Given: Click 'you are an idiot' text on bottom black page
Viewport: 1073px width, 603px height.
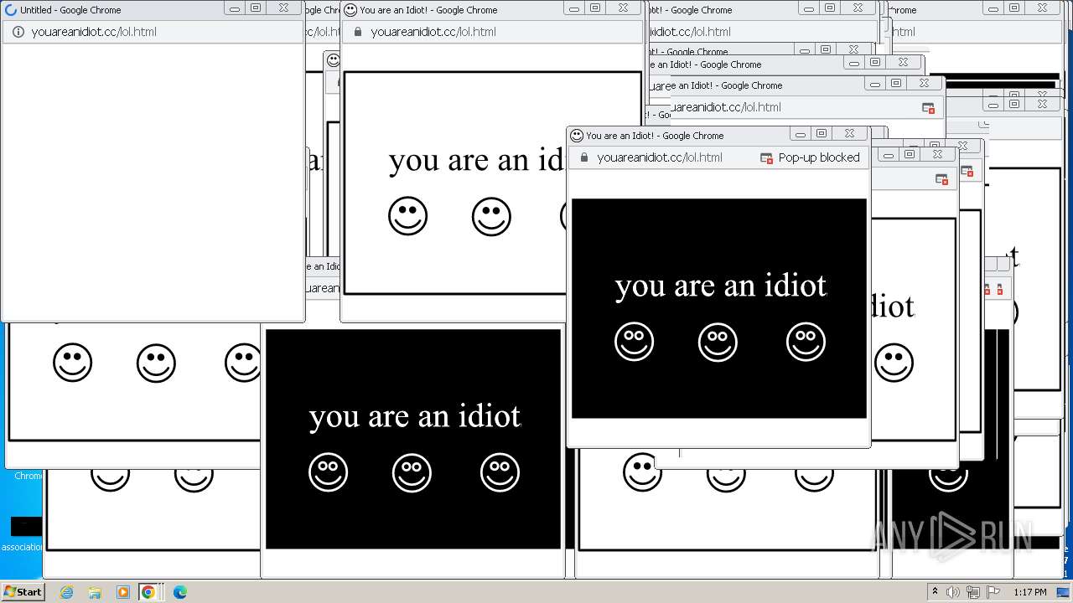Looking at the screenshot, I should (x=415, y=416).
